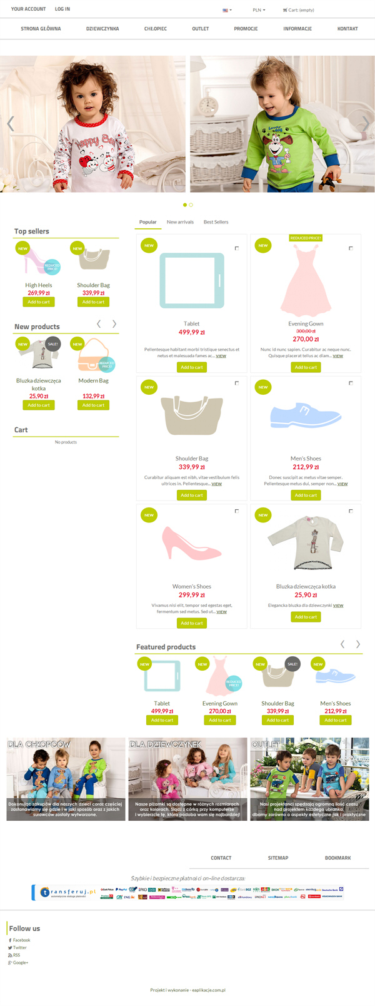Click the Facebook icon under Follow us

coord(10,940)
